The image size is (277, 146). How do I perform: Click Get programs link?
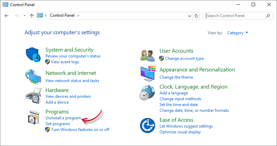coord(58,124)
